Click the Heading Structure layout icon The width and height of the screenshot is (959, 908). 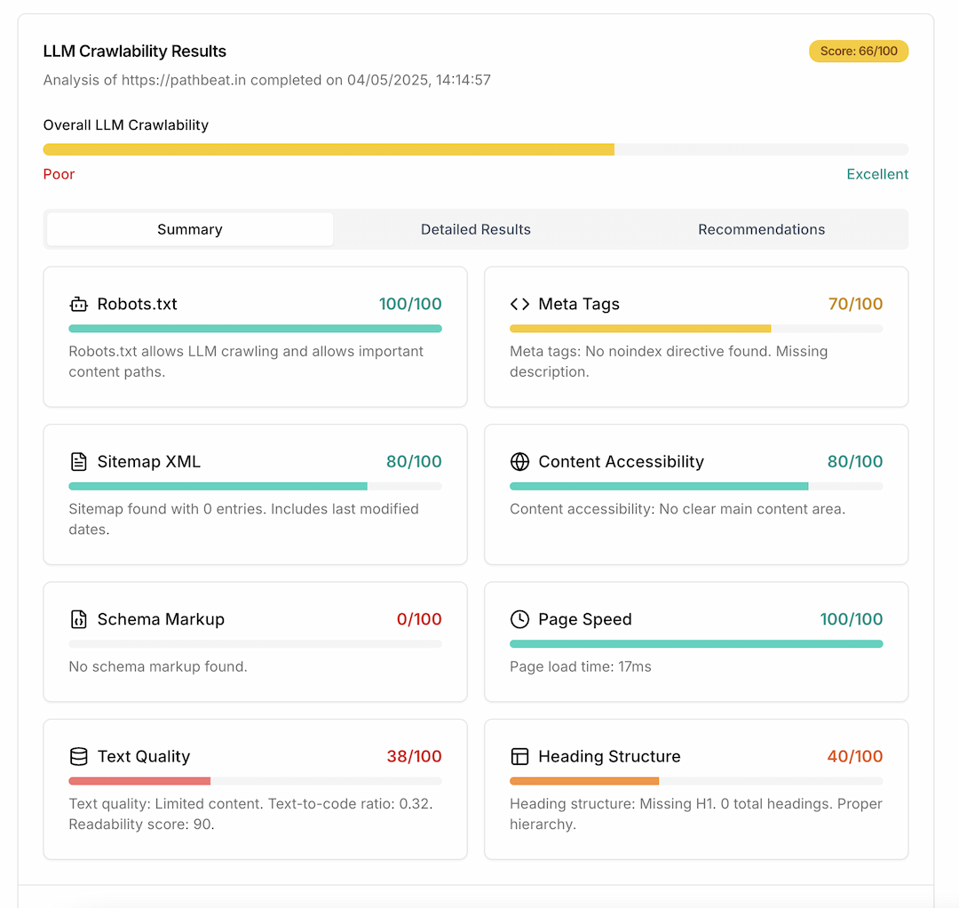[519, 757]
